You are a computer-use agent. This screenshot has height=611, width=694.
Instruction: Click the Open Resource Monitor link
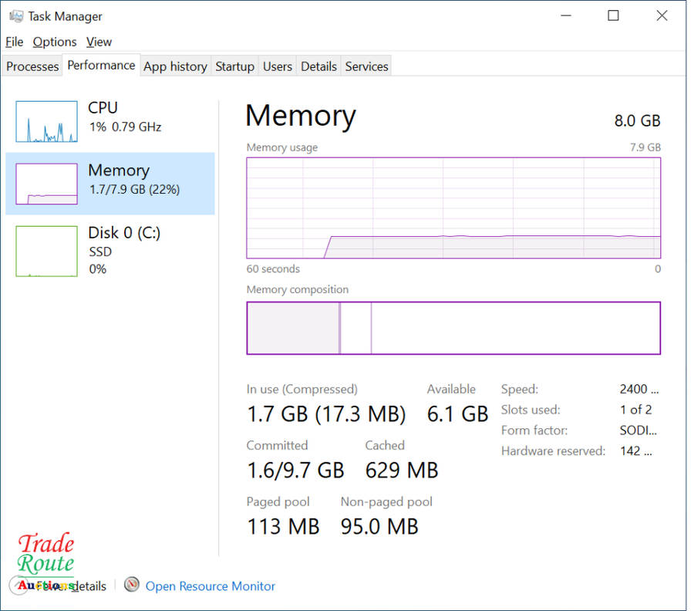coord(210,586)
